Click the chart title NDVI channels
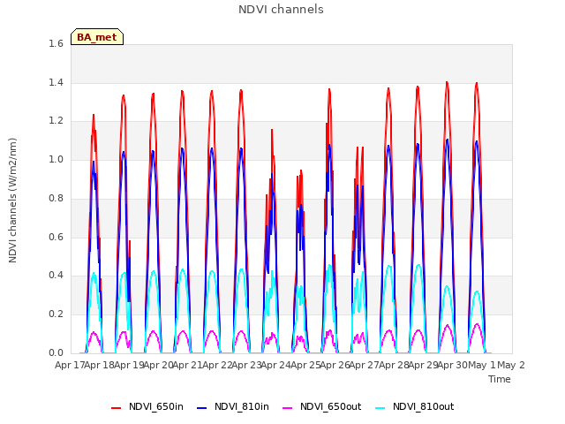Viewport: 565px width, 424px height. pyautogui.click(x=281, y=10)
